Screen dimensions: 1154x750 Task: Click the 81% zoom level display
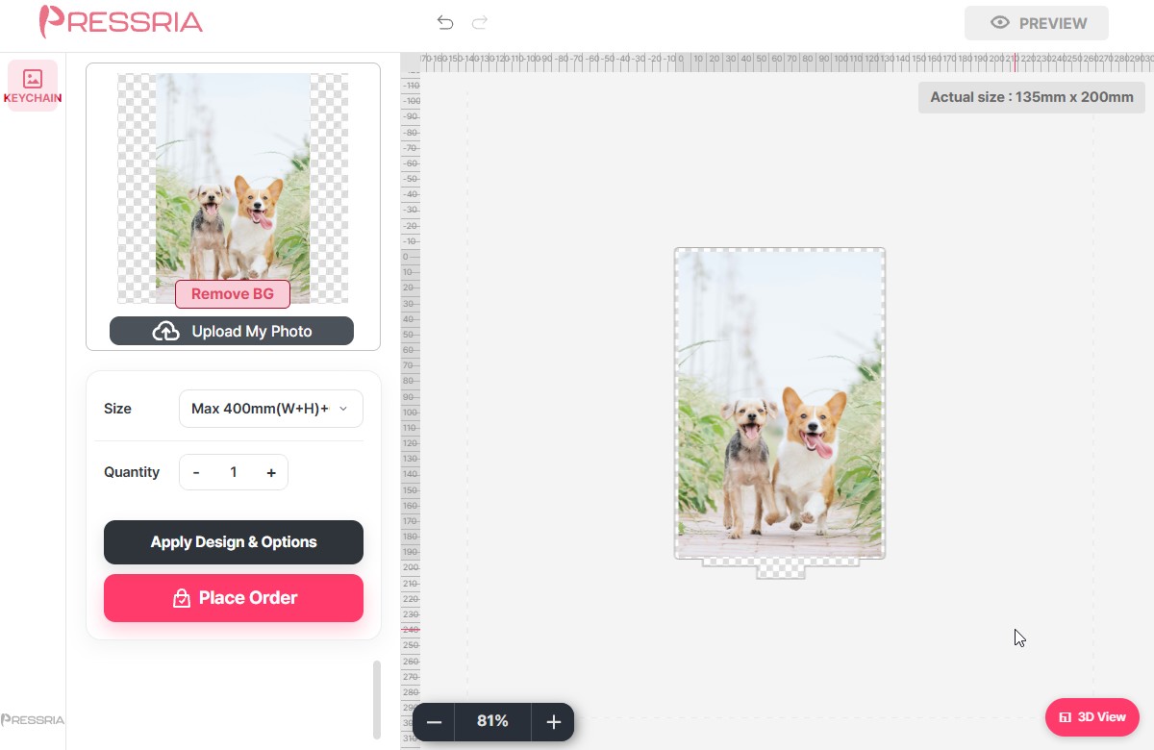[x=492, y=721]
